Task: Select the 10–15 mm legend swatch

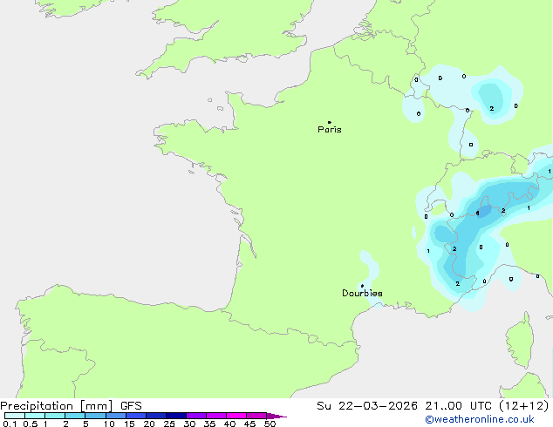Action: [116, 416]
